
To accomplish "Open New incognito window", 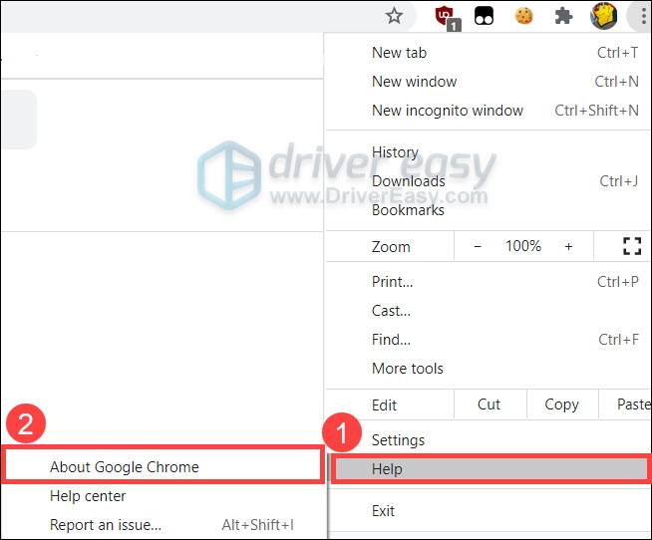I will tap(489, 111).
